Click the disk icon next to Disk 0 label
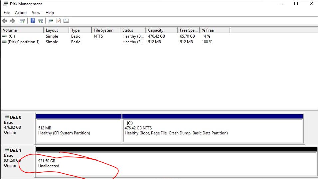 click(x=7, y=117)
